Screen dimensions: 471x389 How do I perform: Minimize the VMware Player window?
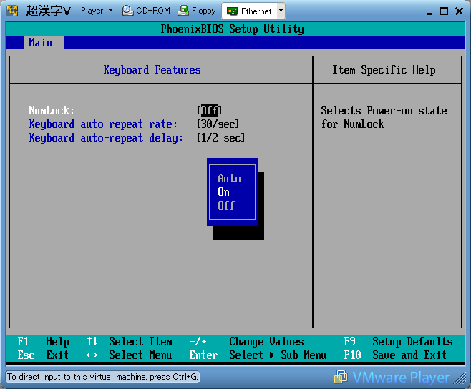tap(427, 11)
